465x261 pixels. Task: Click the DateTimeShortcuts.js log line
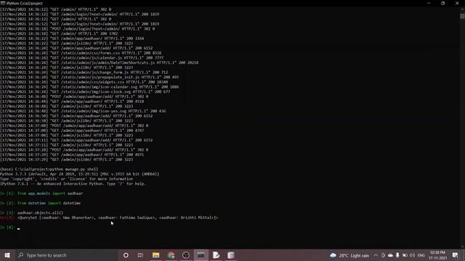(x=100, y=62)
